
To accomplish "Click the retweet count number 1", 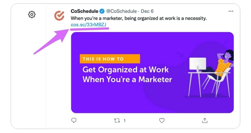I will point(124,120).
